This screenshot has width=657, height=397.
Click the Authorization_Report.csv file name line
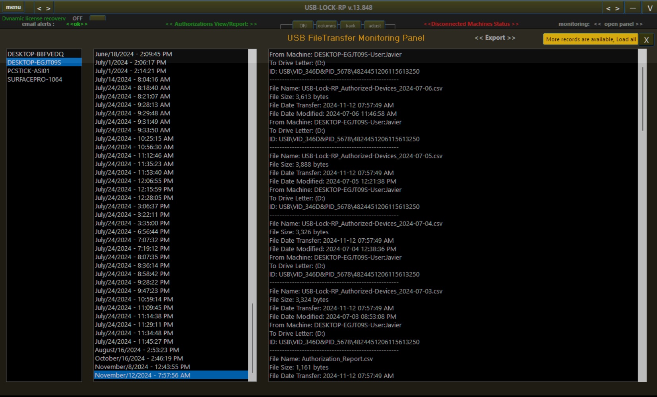point(321,359)
